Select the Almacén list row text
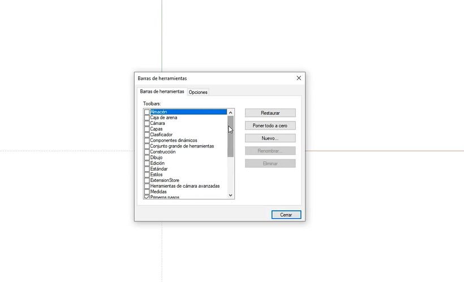The width and height of the screenshot is (464, 282). coord(158,112)
